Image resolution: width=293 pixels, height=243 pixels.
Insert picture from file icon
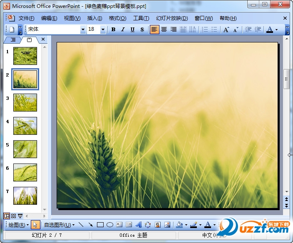pos(167,225)
